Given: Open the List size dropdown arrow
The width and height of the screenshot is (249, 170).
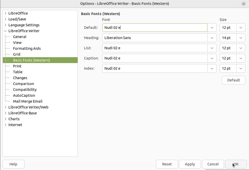Looking at the screenshot, I should [241, 48].
